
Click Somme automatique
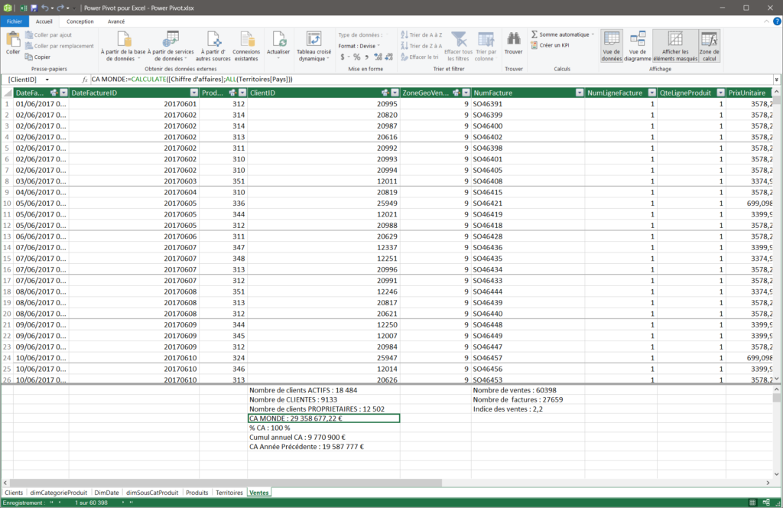tap(560, 34)
